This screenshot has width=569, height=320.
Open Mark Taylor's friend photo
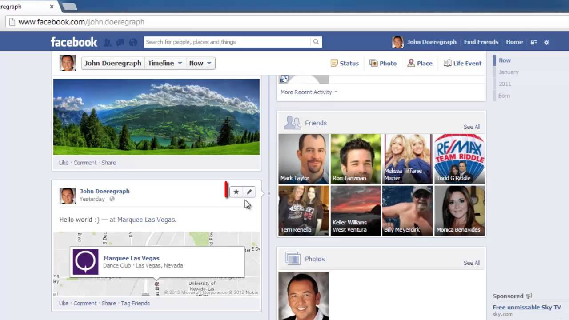click(304, 159)
